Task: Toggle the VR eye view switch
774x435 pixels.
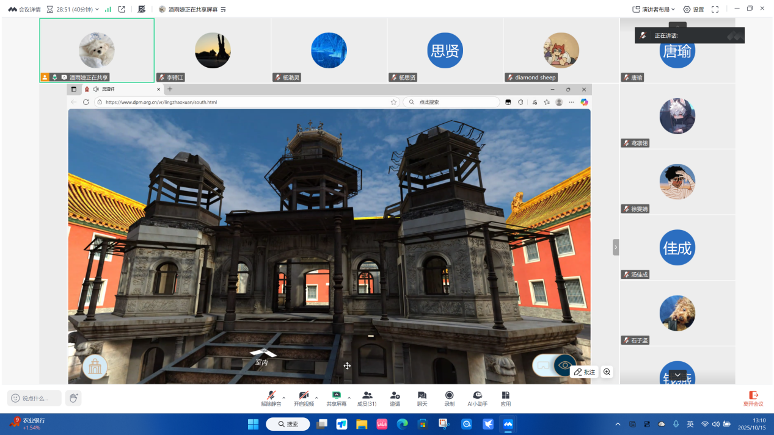Action: [x=555, y=365]
